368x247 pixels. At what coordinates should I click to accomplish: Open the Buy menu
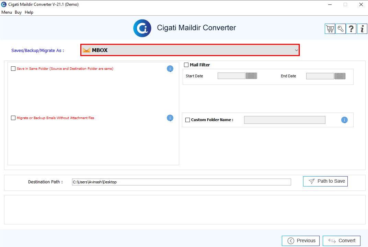pos(18,12)
